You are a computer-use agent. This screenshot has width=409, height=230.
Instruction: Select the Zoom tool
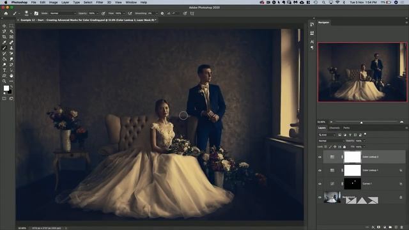point(4,81)
